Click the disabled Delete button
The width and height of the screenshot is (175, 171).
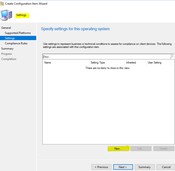tap(164, 149)
